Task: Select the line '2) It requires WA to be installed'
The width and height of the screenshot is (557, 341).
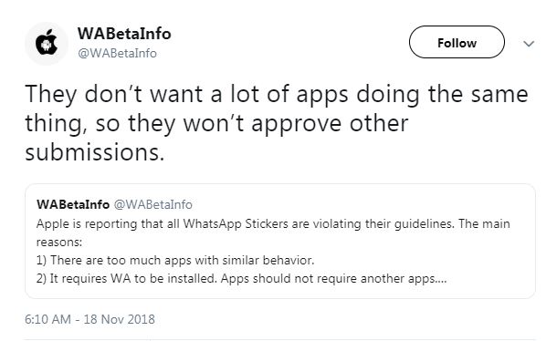Action: click(x=242, y=279)
